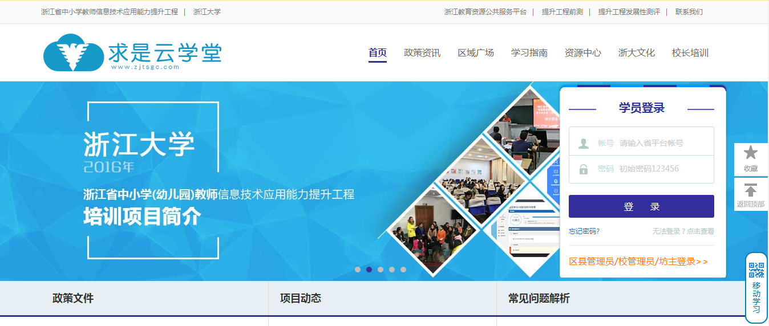This screenshot has height=326, width=769.
Task: Select the fourth carousel dot
Action: click(392, 270)
